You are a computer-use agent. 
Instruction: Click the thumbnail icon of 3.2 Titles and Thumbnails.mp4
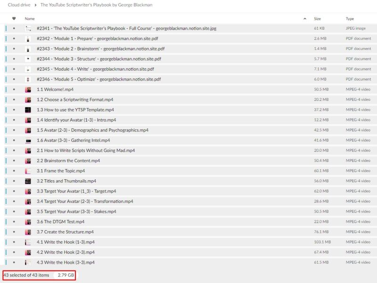tap(28, 181)
